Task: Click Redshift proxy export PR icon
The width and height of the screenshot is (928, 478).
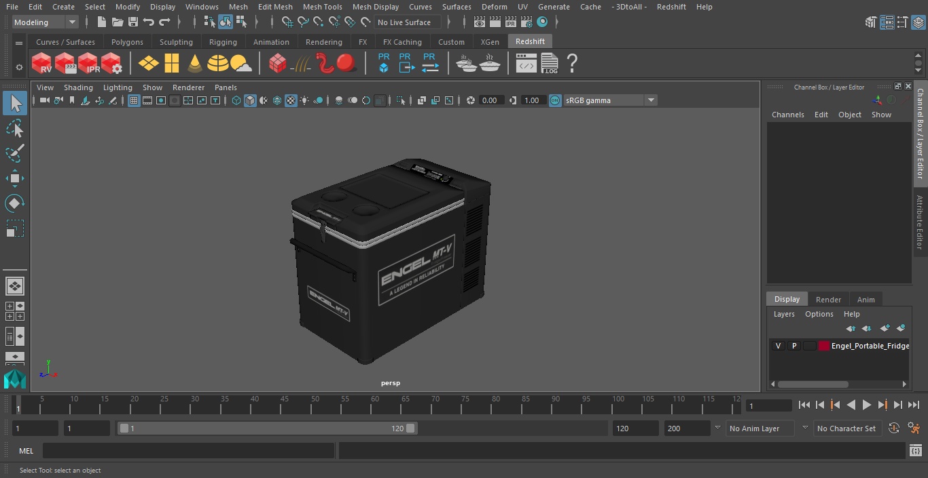Action: 406,63
